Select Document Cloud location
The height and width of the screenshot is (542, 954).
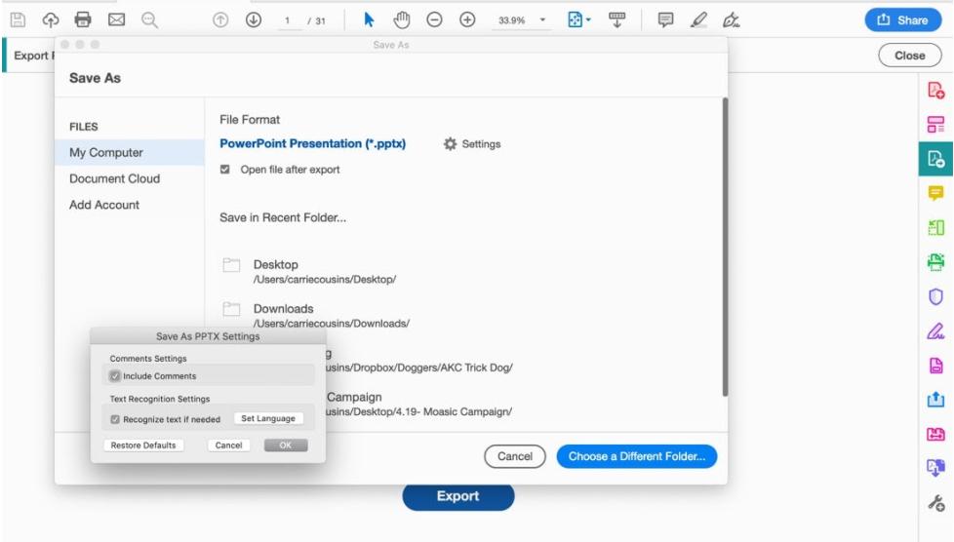pyautogui.click(x=114, y=178)
